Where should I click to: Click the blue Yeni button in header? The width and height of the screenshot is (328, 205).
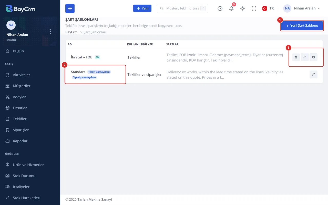pyautogui.click(x=142, y=8)
